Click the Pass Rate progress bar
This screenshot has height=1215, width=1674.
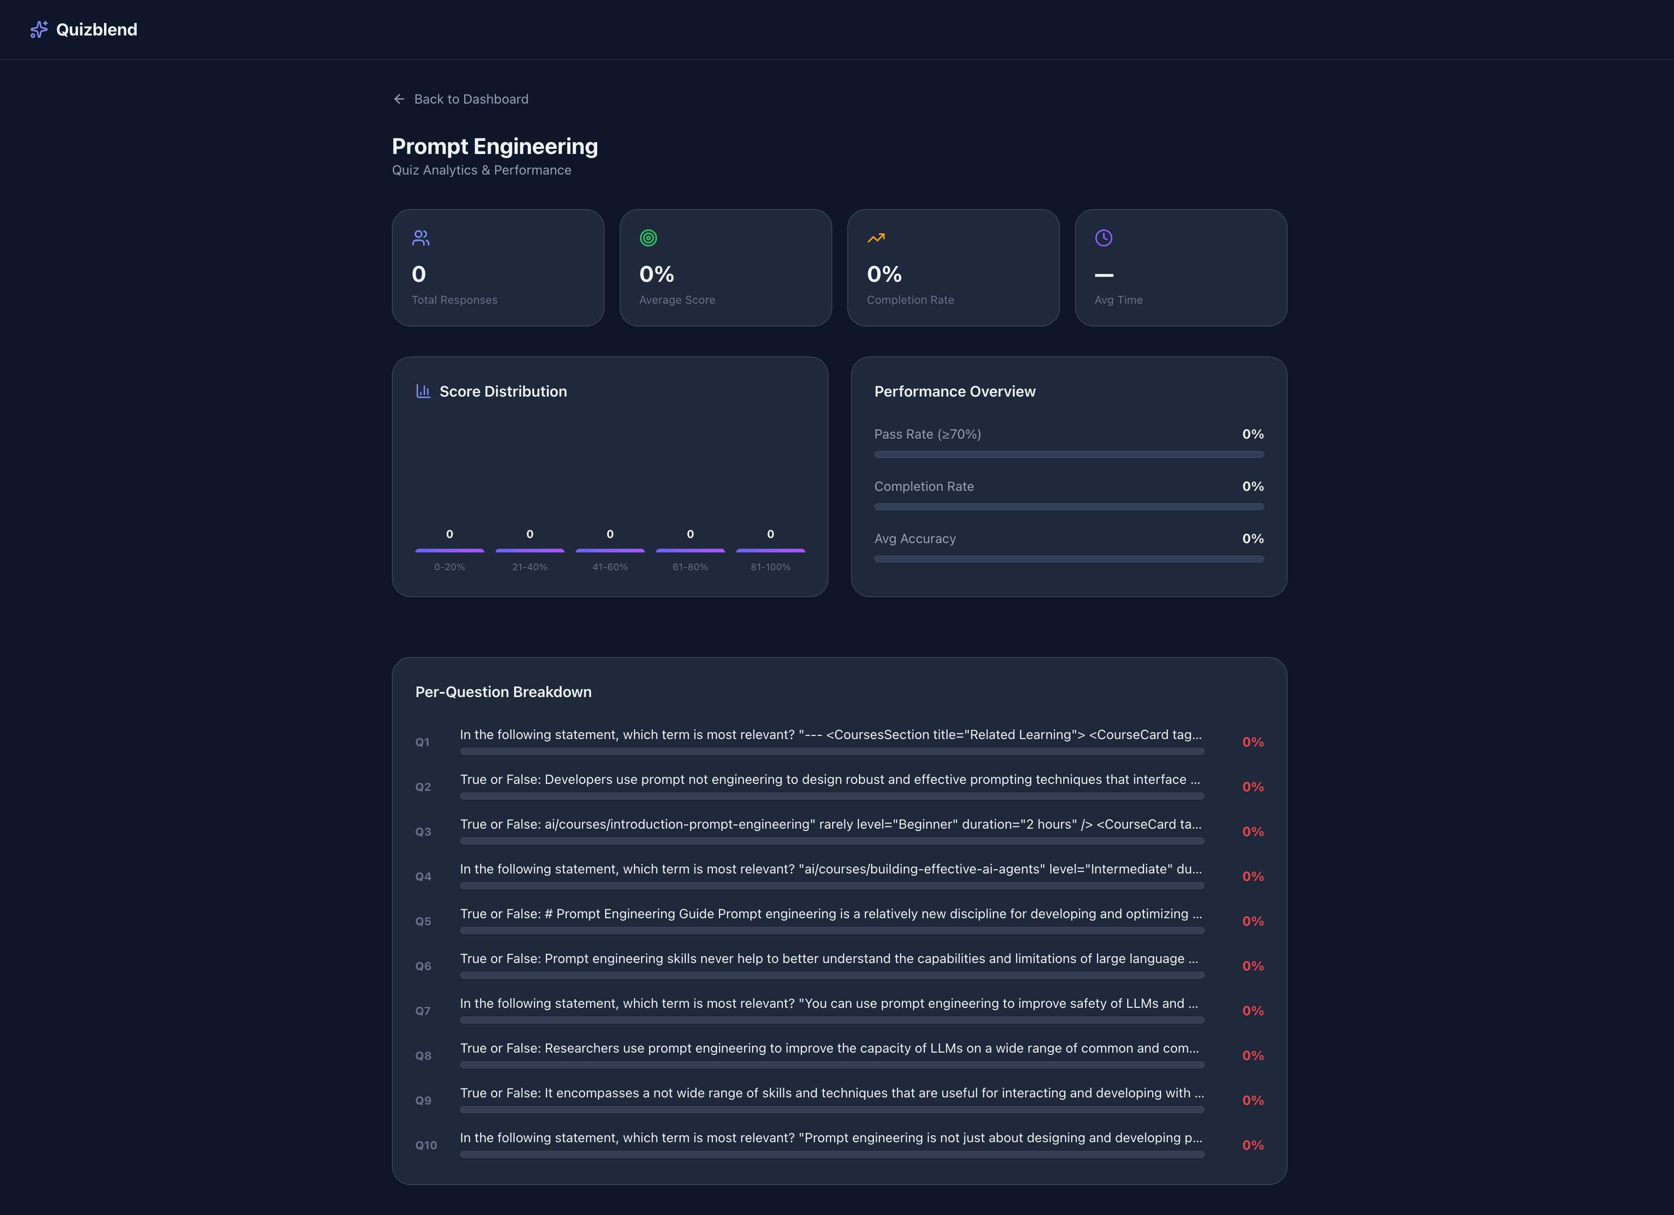point(1069,455)
